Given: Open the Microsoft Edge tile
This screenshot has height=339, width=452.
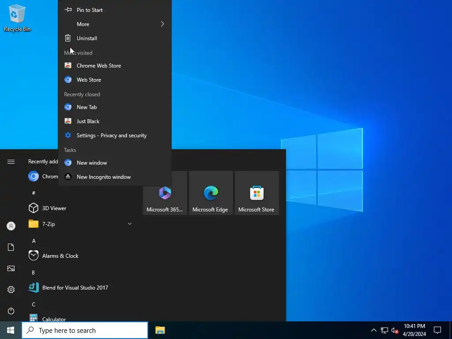Looking at the screenshot, I should pyautogui.click(x=211, y=193).
